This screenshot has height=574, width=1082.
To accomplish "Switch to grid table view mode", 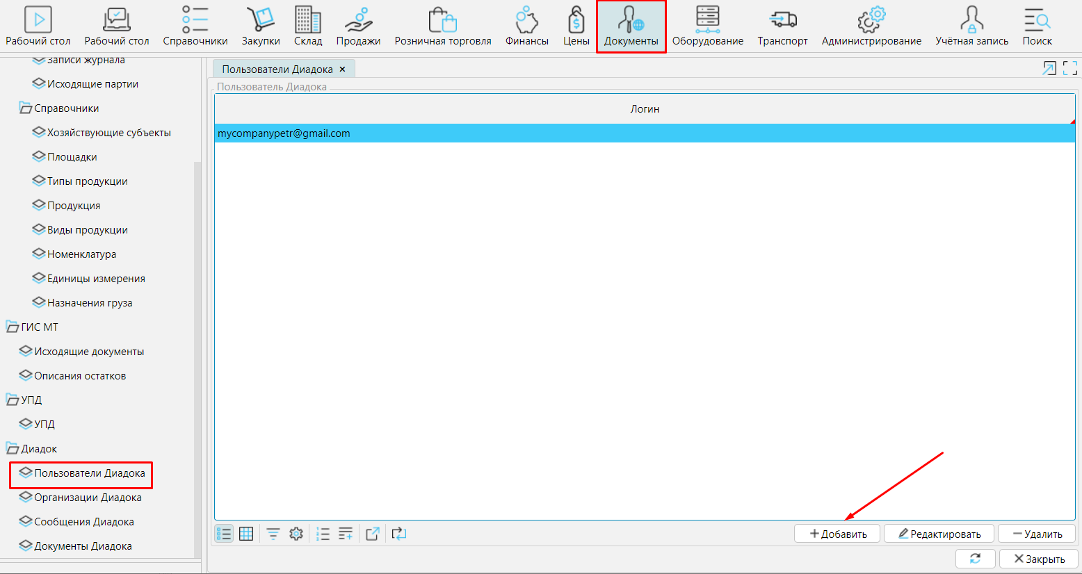I will pyautogui.click(x=246, y=534).
